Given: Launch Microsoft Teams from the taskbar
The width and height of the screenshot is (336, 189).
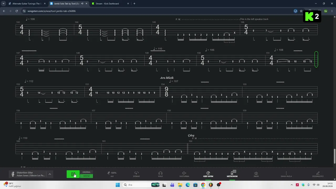Looking at the screenshot, I should pyautogui.click(x=172, y=185).
